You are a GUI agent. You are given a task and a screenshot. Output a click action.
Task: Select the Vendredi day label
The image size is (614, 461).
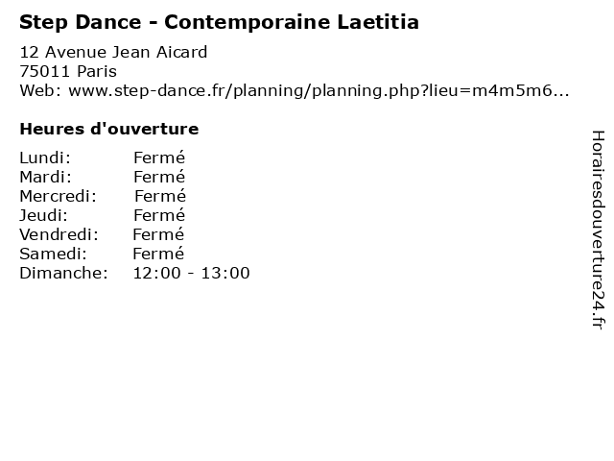tap(59, 234)
